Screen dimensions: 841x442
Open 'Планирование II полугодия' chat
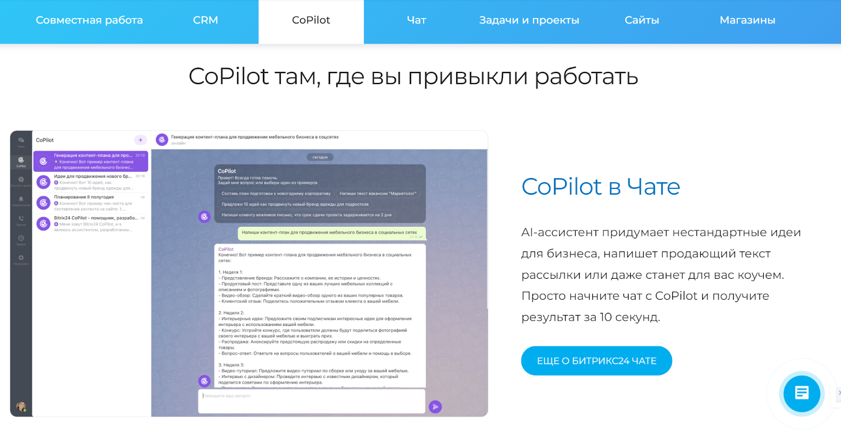pos(90,203)
